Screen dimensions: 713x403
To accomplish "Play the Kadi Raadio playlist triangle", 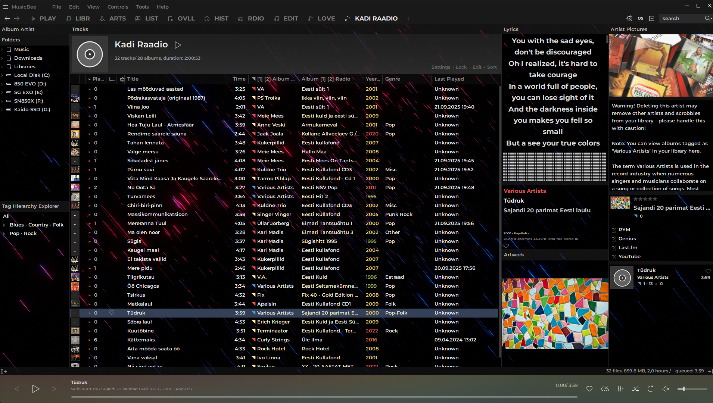I will [x=178, y=45].
